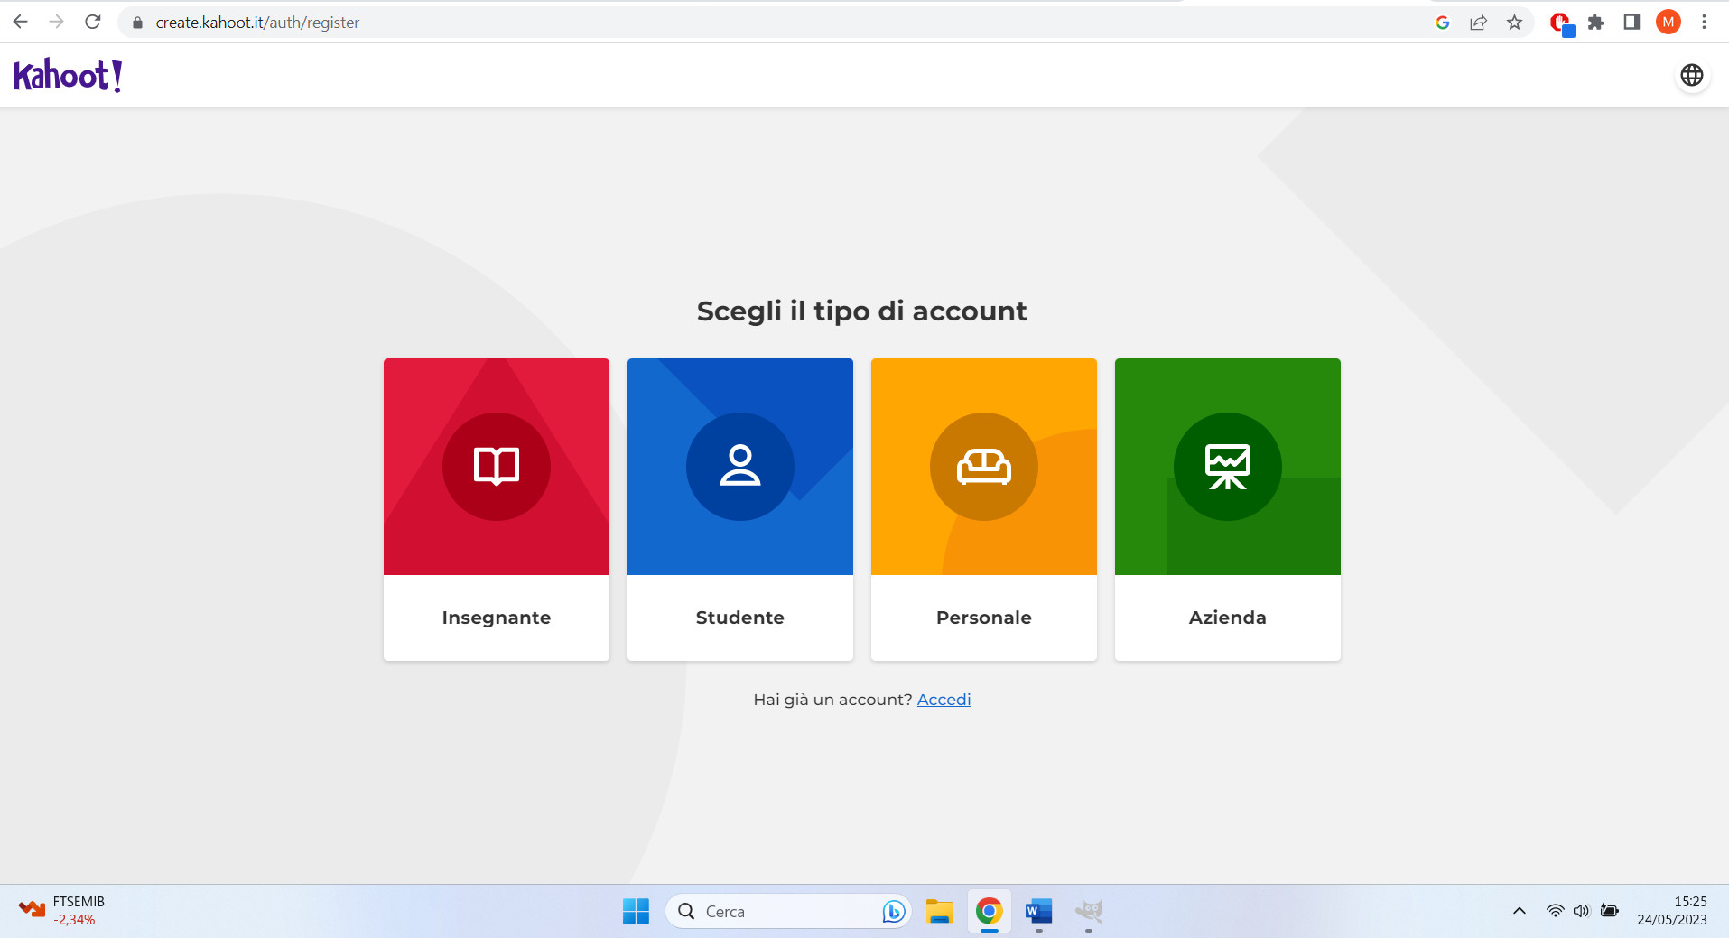Open the Accedi login link
The image size is (1729, 938).
943,699
